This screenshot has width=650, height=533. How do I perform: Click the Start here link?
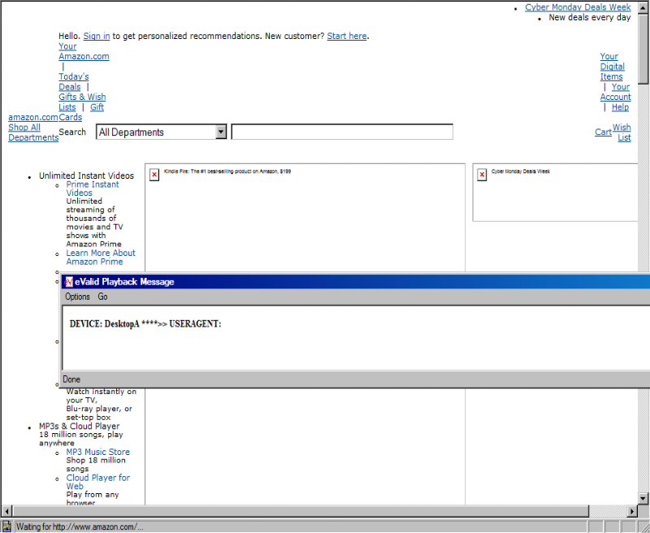pos(347,36)
